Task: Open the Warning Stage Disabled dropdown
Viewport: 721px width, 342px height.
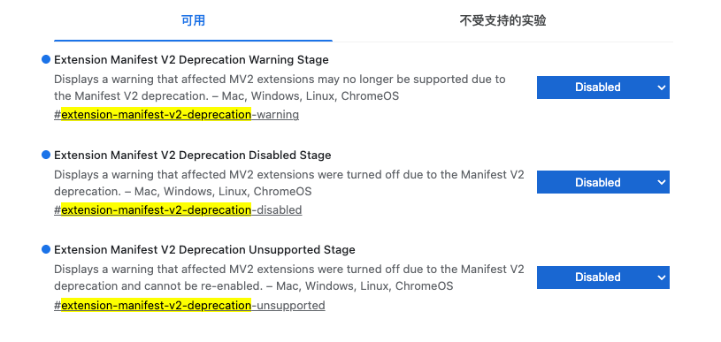Action: point(602,87)
